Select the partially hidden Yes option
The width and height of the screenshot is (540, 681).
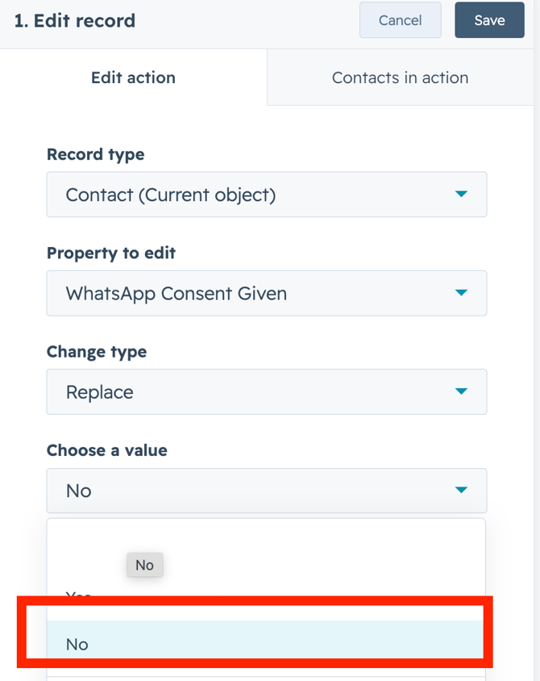(x=78, y=597)
